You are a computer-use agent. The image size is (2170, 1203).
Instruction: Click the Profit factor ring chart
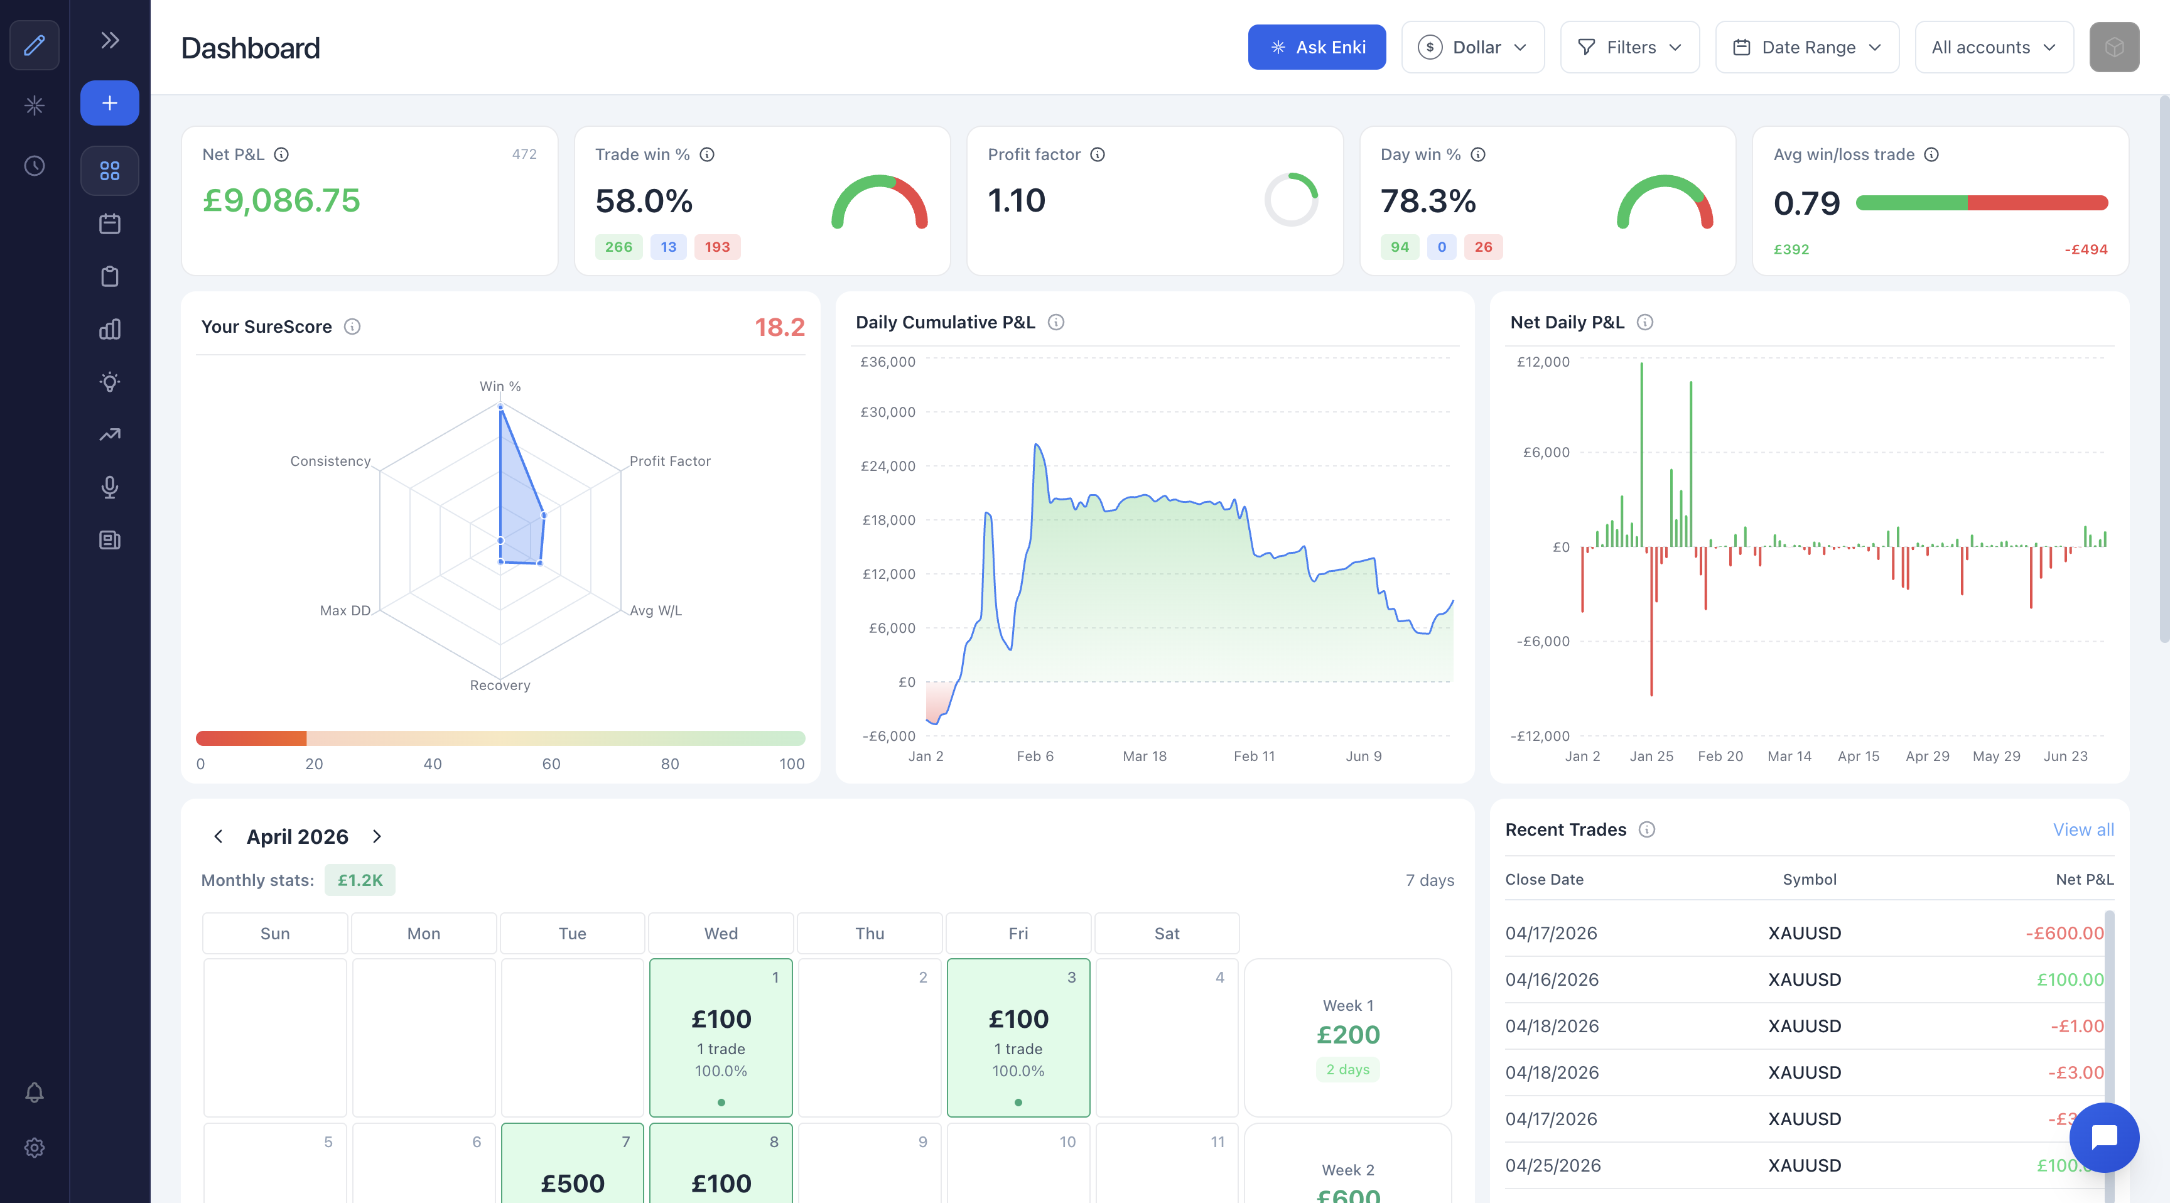pos(1292,200)
